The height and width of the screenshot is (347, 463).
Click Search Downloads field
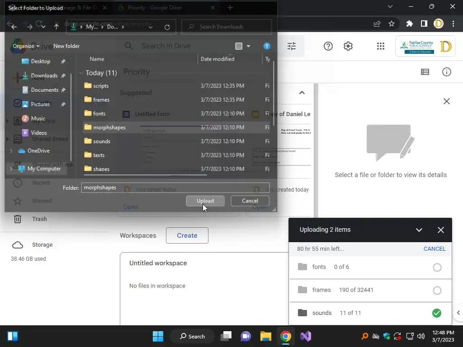point(227,27)
